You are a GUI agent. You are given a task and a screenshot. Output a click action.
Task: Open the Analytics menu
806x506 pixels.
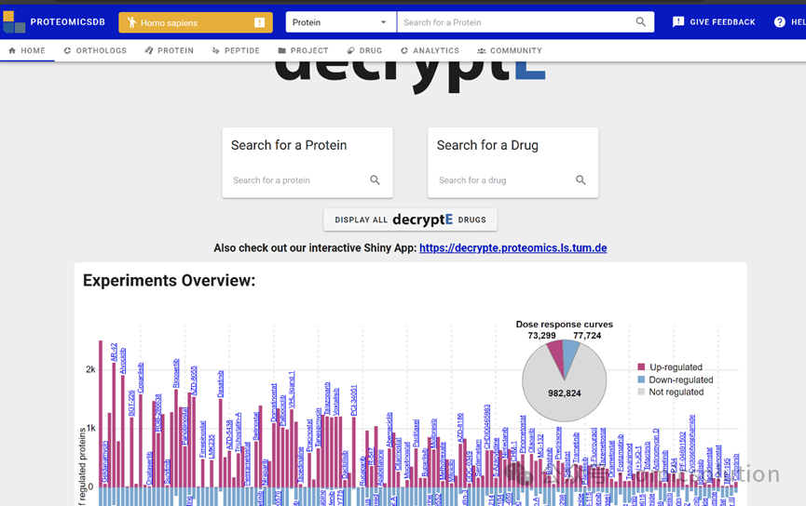click(x=430, y=51)
